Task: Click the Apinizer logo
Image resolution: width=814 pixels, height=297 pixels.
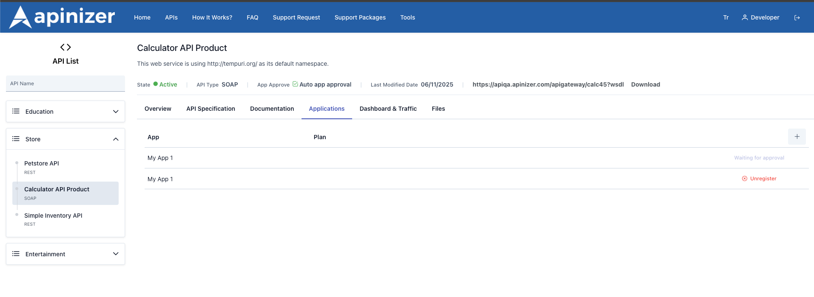Action: (x=62, y=17)
